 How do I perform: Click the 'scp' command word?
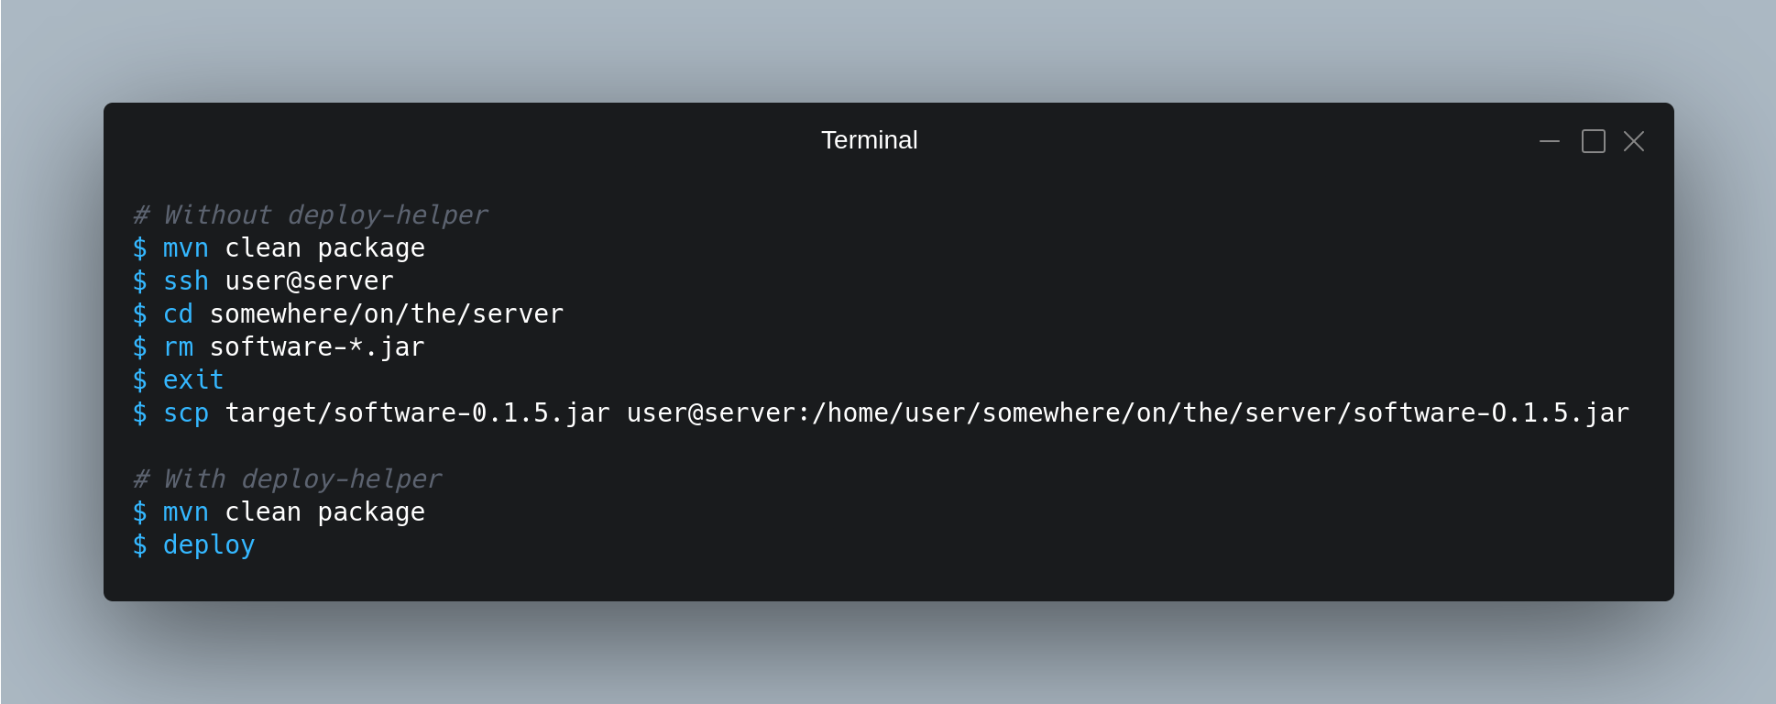click(x=186, y=413)
